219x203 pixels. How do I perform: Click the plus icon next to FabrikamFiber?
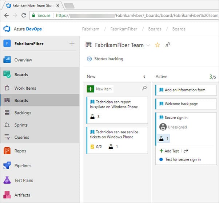[72, 43]
